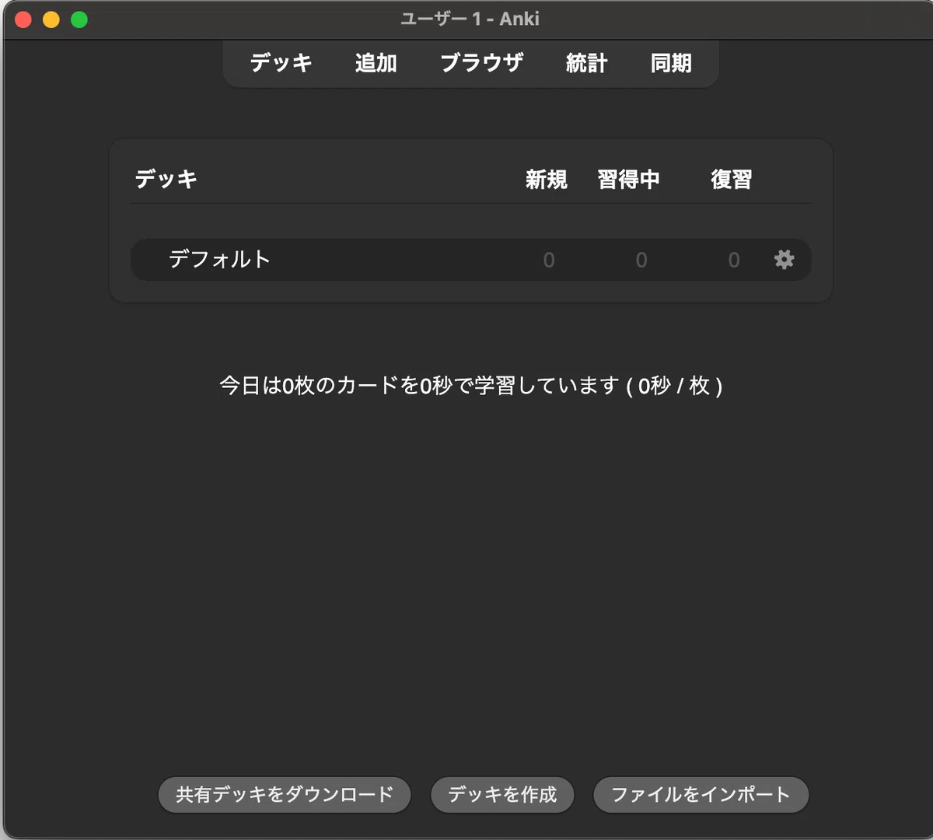Select the デフォルト deck

219,259
